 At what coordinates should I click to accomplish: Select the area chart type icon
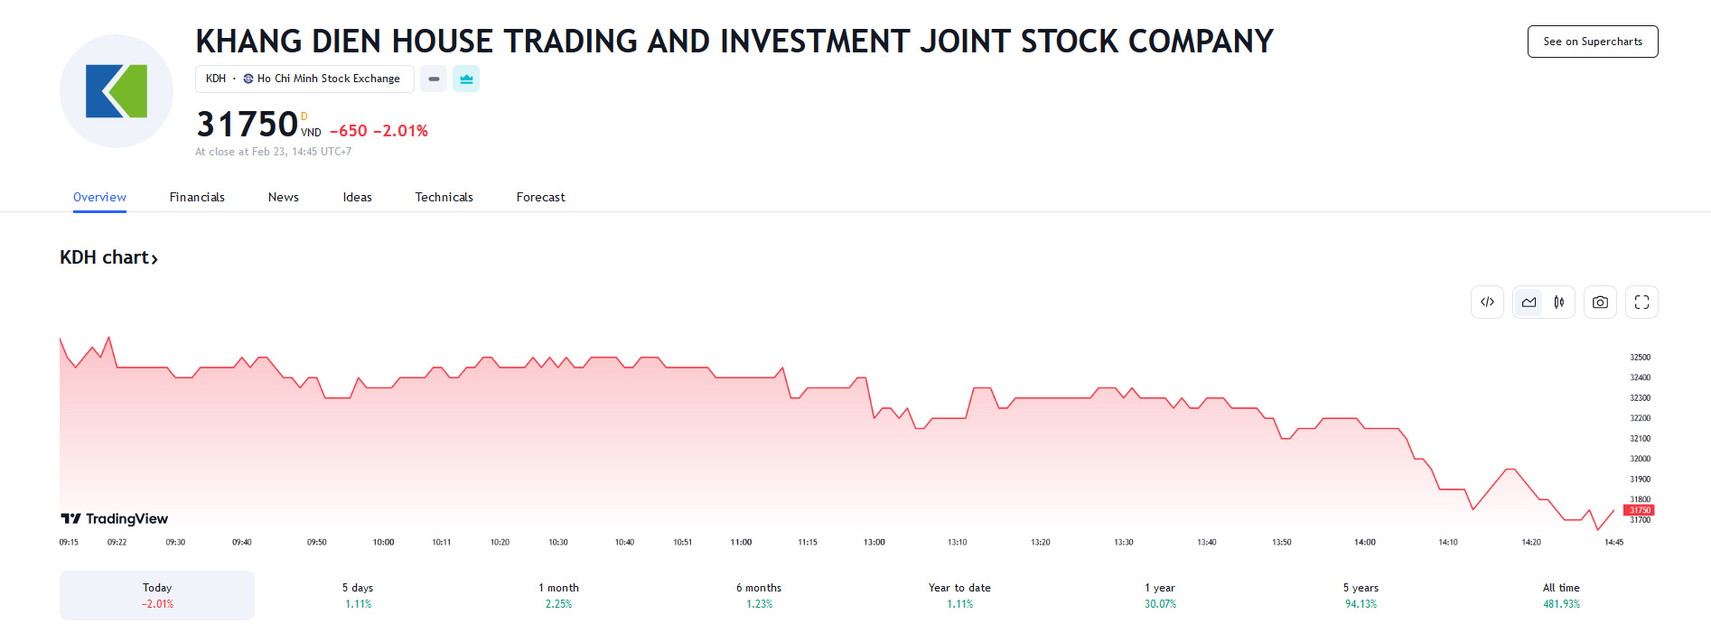pos(1529,302)
